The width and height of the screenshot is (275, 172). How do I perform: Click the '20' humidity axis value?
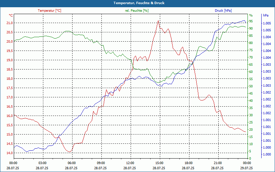251,130
